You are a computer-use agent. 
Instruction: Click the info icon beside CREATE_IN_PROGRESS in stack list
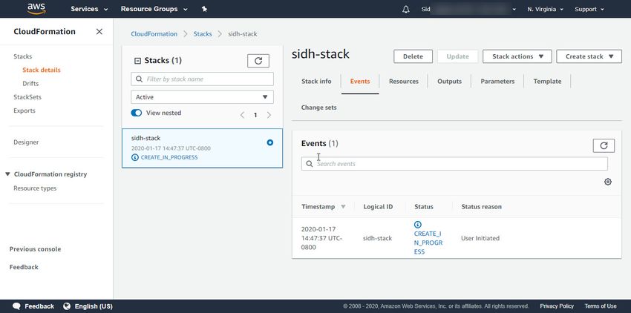point(135,157)
